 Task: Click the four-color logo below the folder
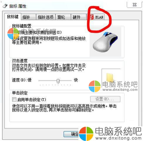click(x=95, y=86)
